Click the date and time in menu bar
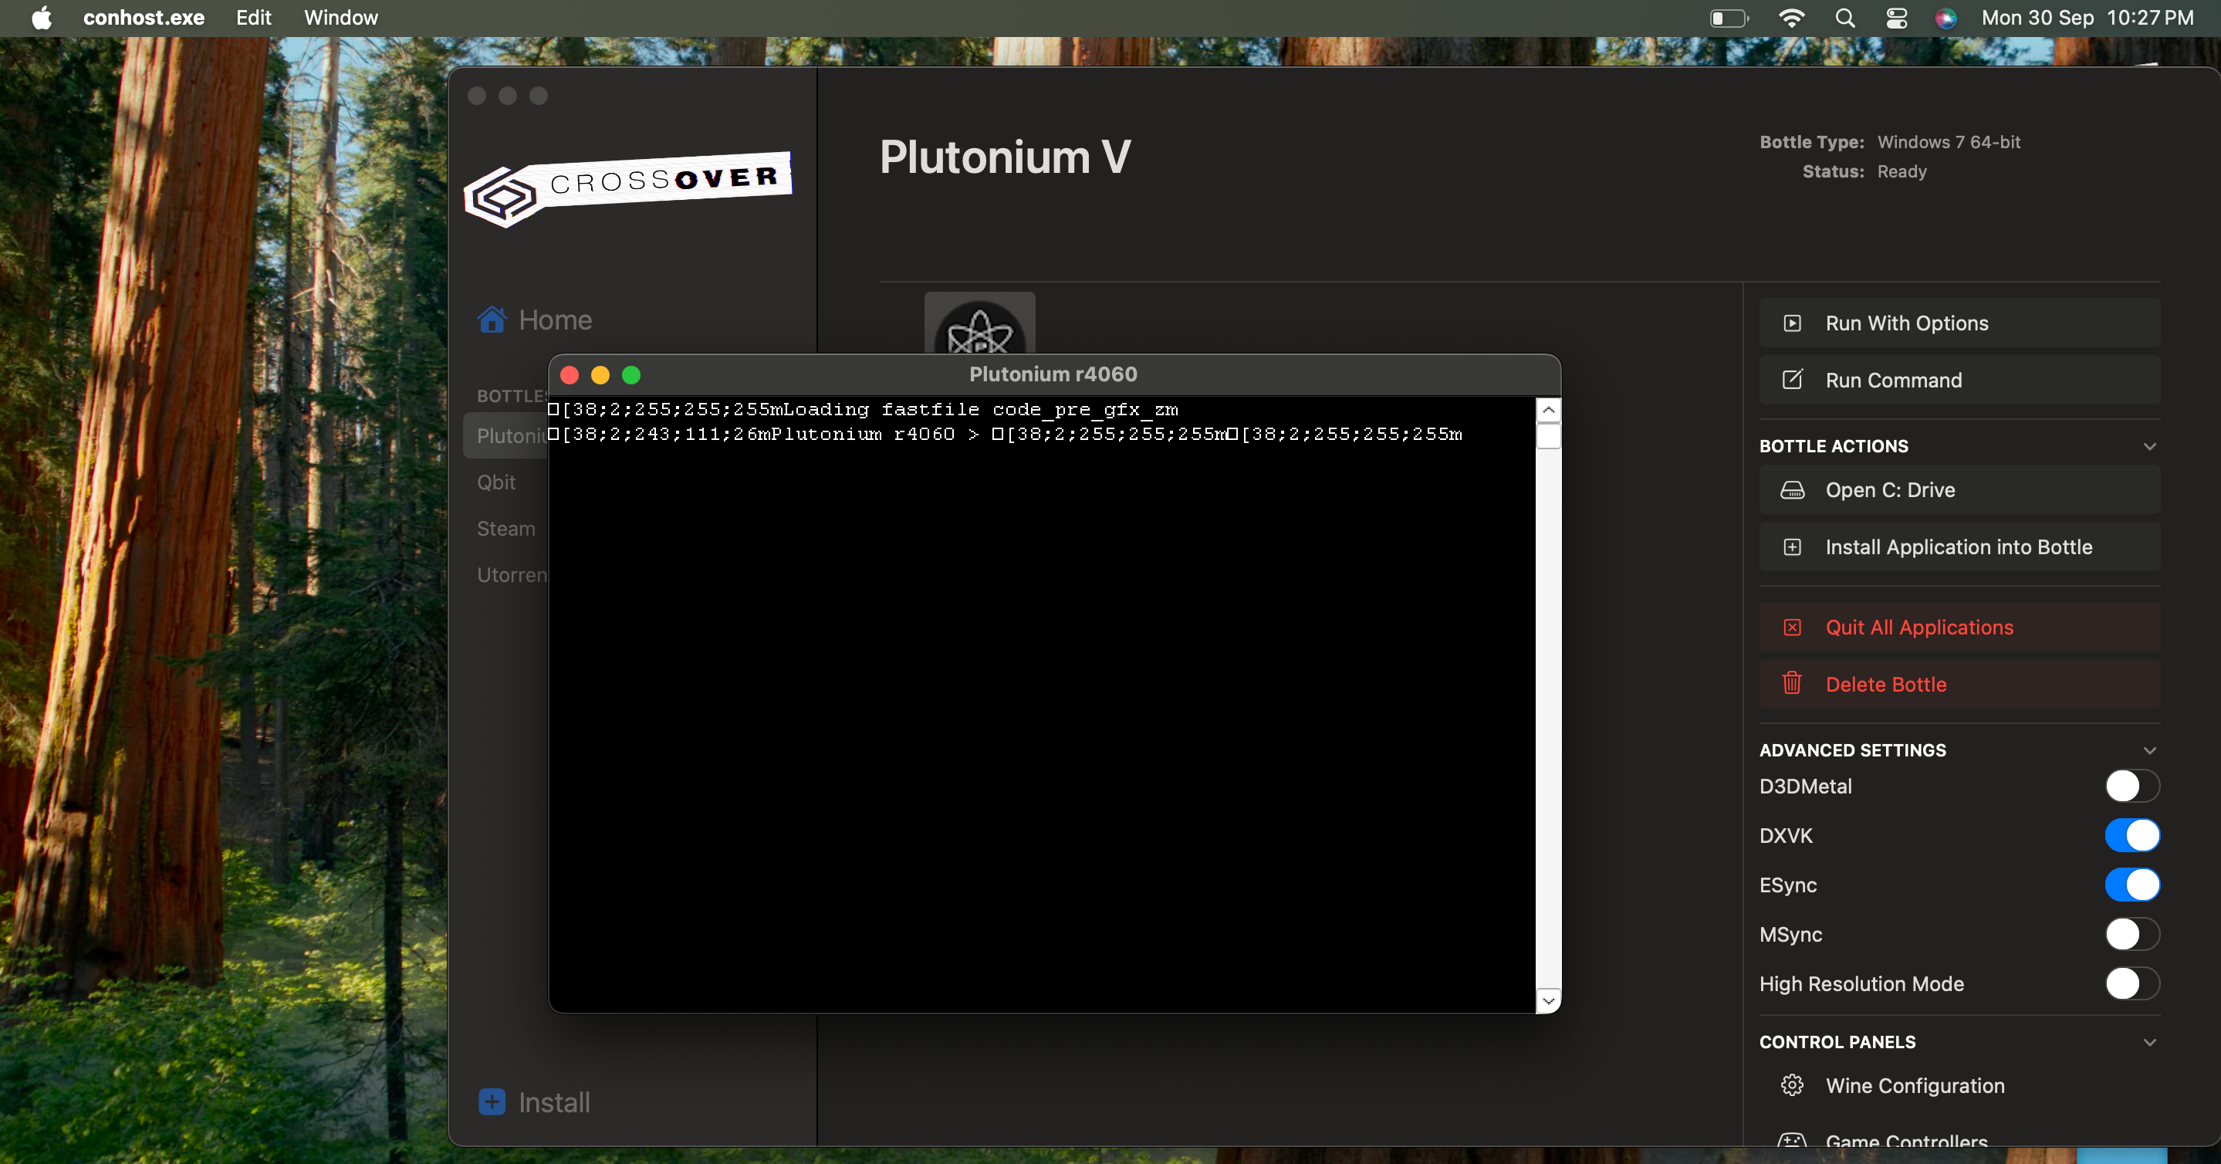The width and height of the screenshot is (2221, 1164). click(2087, 17)
